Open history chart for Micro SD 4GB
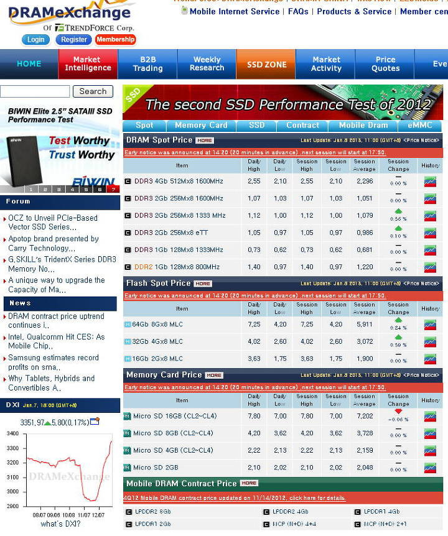Viewport: 448px width, 536px height. pyautogui.click(x=430, y=451)
